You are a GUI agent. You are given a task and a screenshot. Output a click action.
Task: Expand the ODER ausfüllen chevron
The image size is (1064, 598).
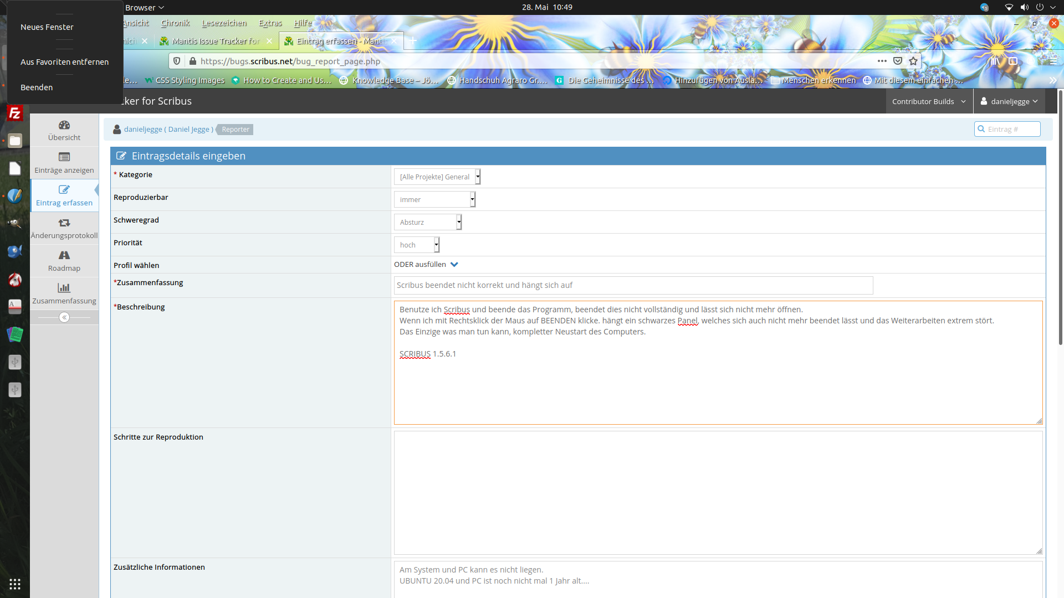coord(454,265)
